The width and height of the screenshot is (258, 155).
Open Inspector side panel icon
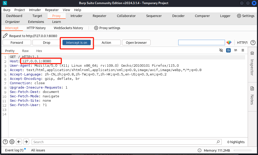[x=252, y=53]
